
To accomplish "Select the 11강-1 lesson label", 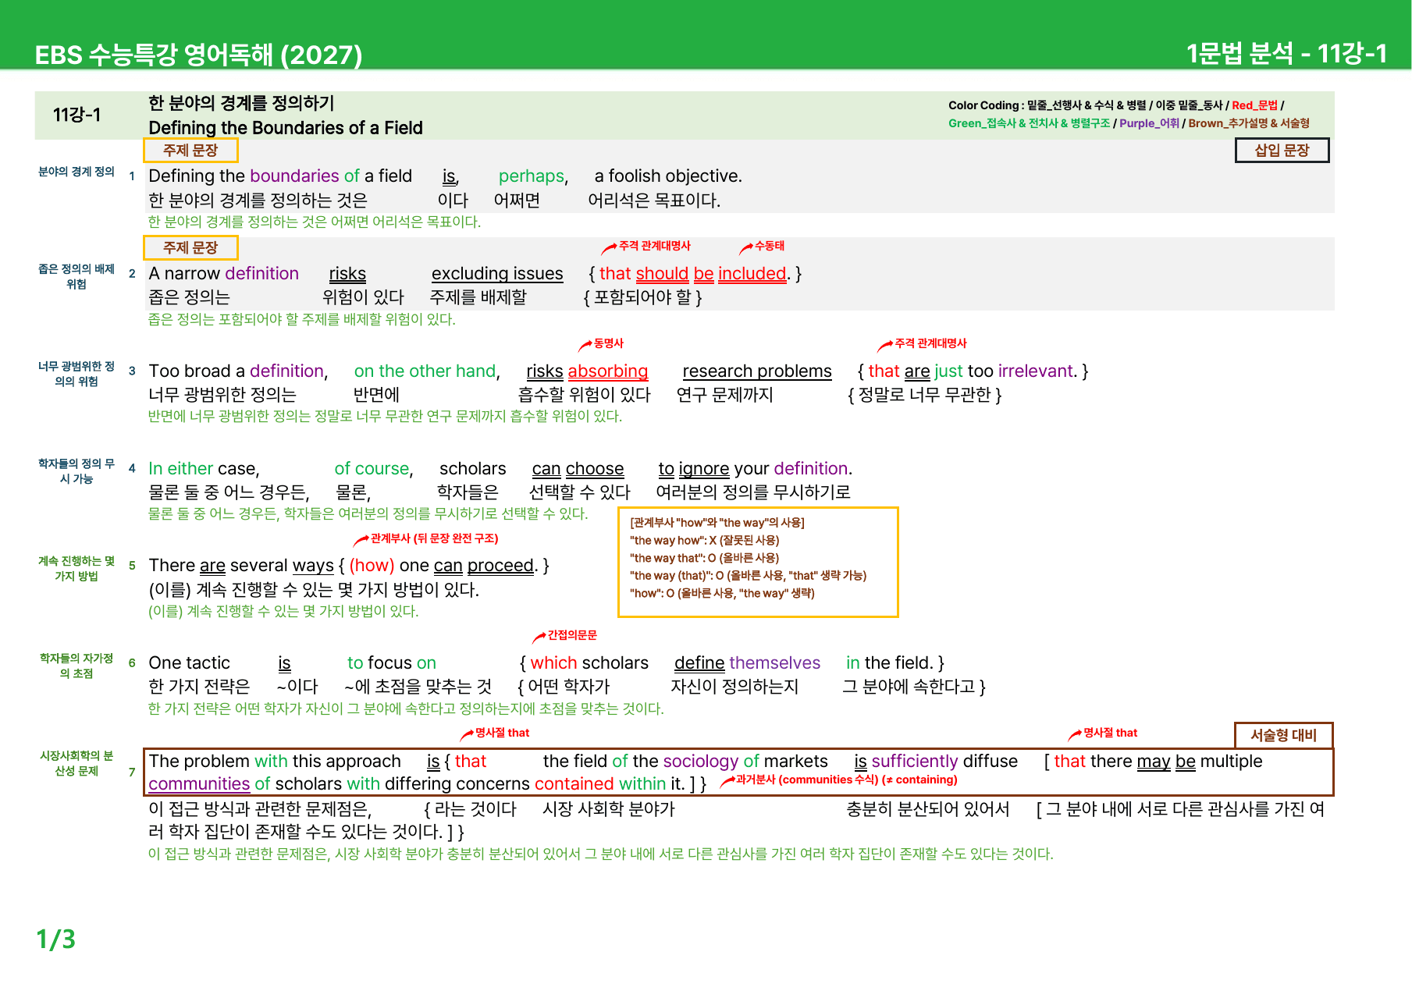I will (x=76, y=115).
